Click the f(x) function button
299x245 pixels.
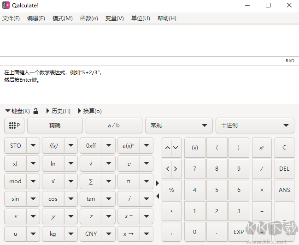coord(53,146)
